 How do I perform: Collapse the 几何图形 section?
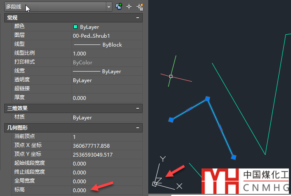click(x=137, y=127)
